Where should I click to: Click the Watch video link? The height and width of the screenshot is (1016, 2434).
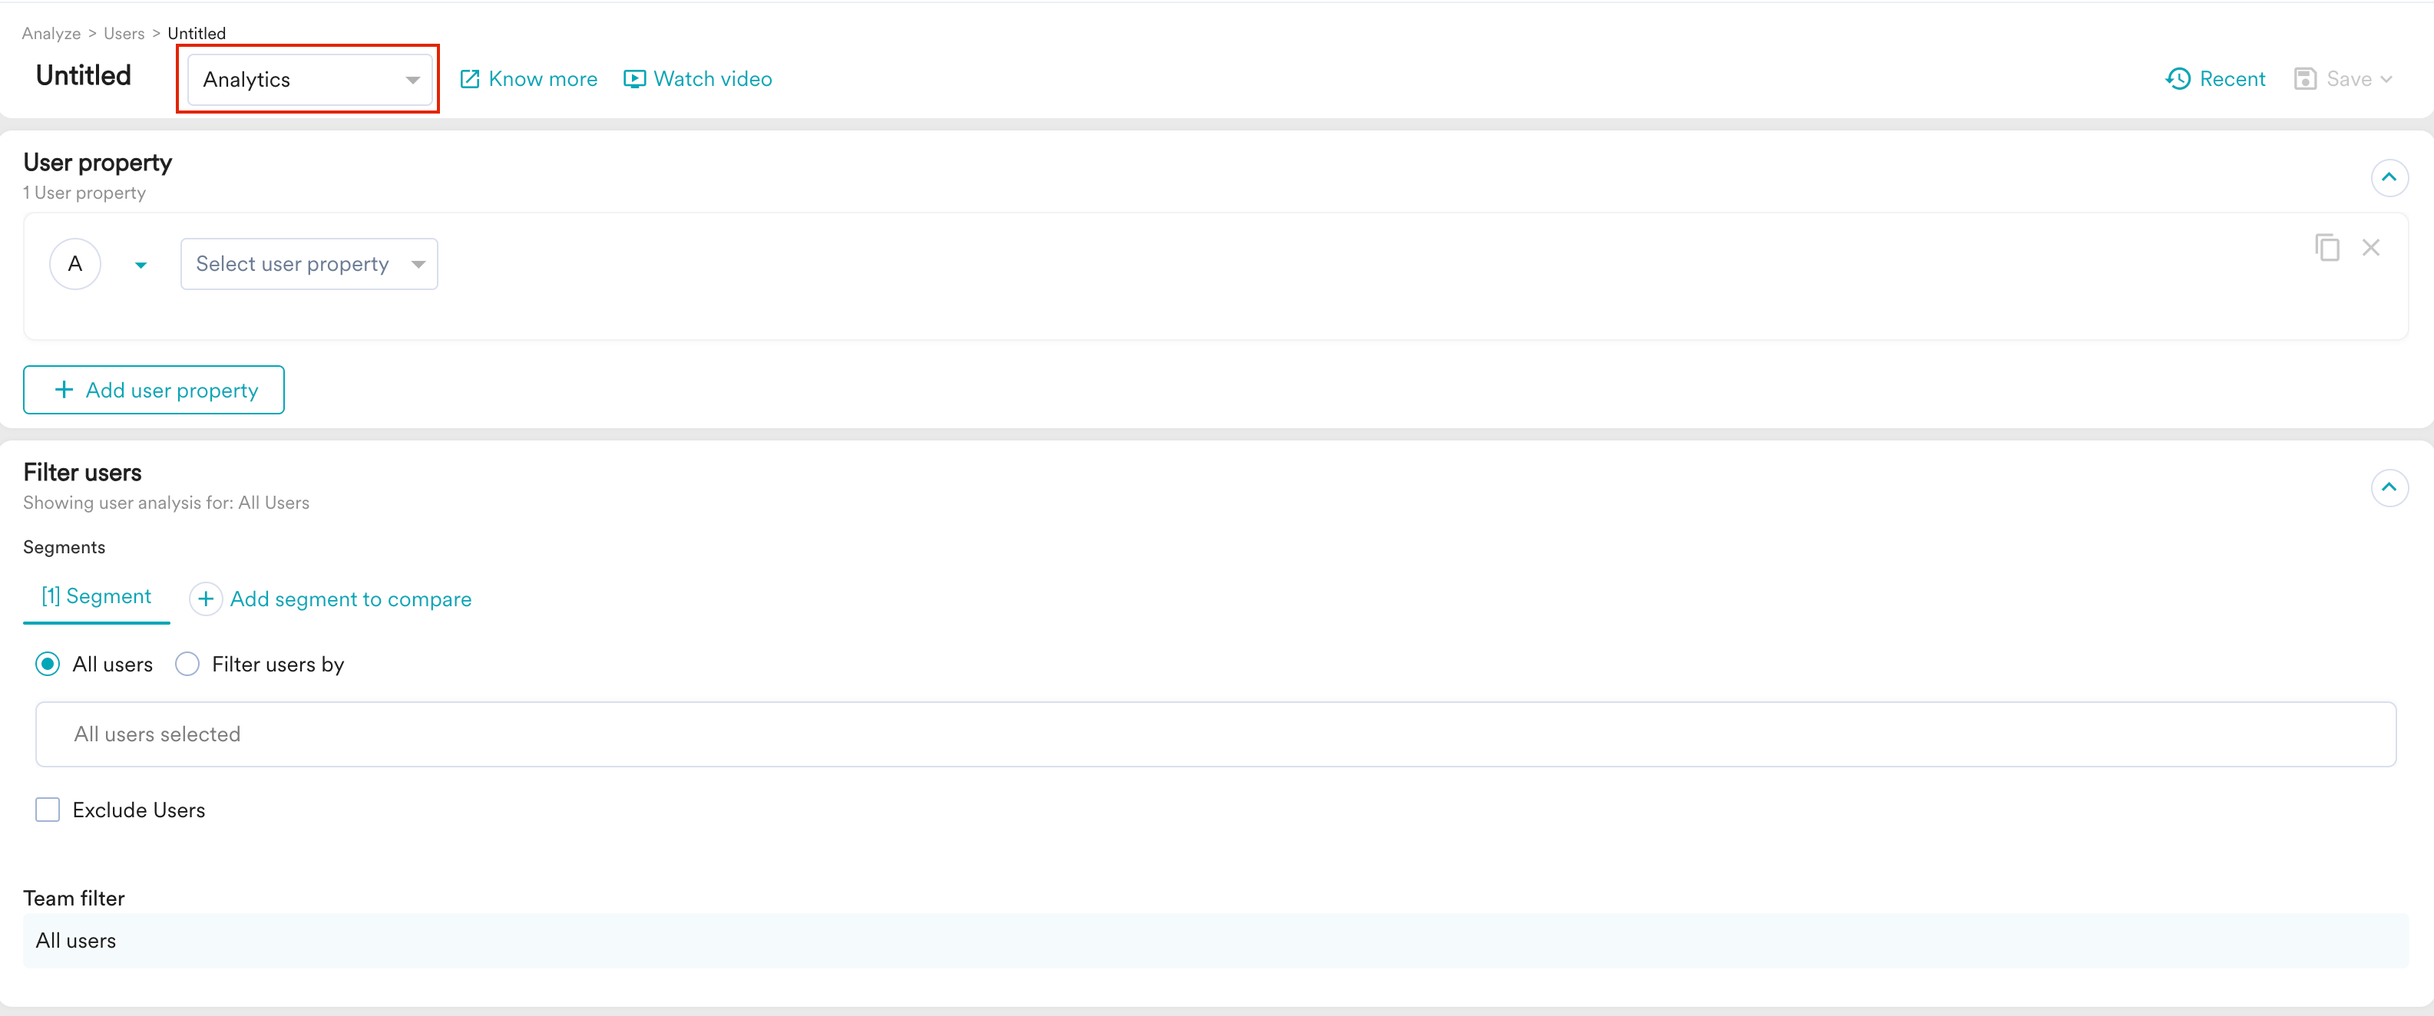[x=697, y=79]
